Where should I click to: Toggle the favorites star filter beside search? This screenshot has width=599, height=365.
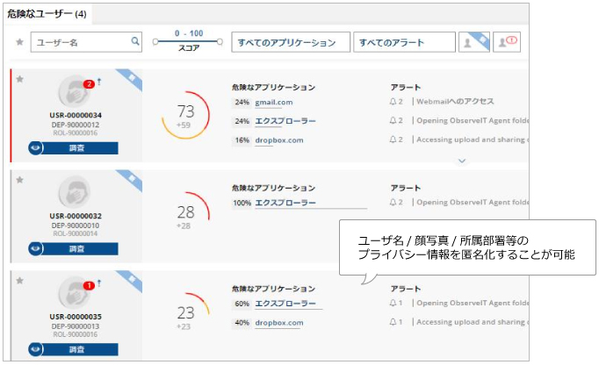pos(19,41)
